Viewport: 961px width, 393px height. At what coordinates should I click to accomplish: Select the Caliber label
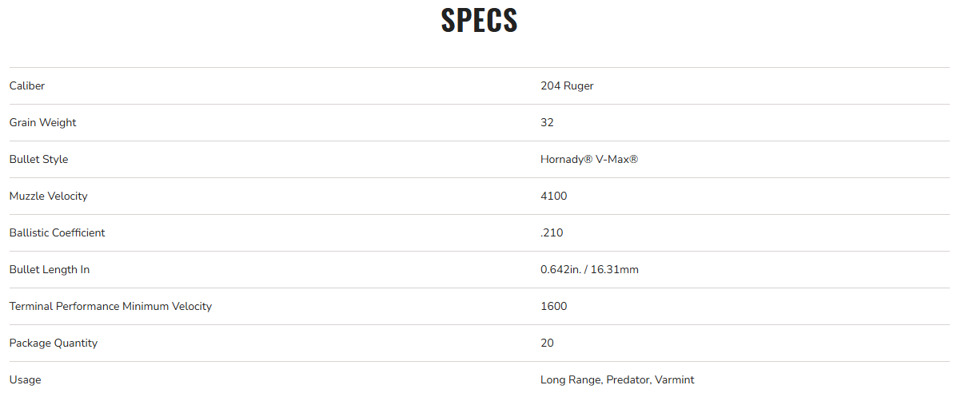27,85
